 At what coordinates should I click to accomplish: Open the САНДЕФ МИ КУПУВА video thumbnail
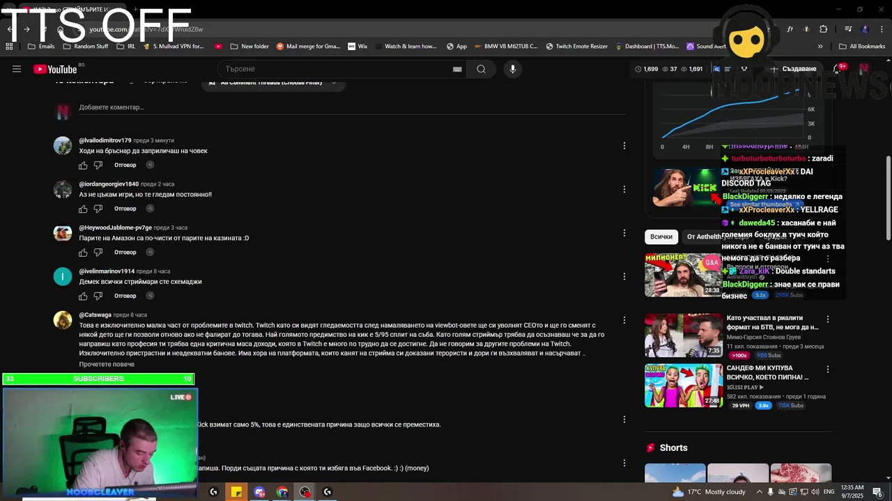(x=684, y=385)
